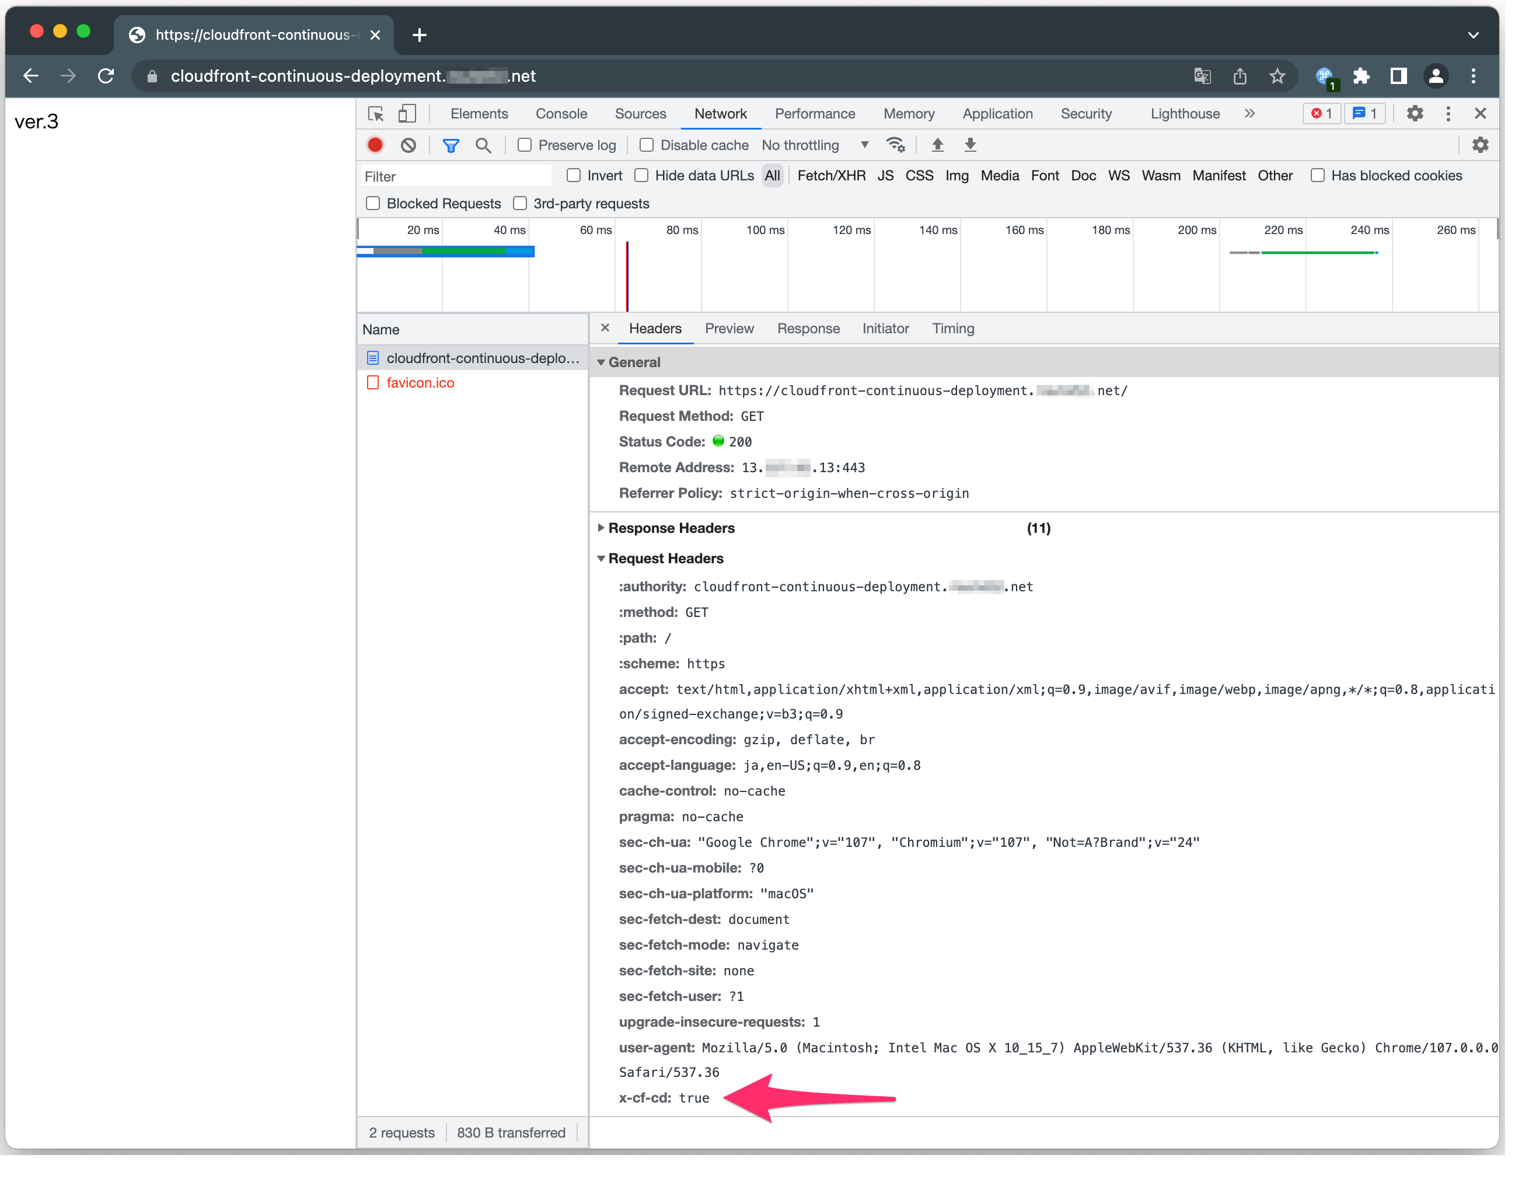Import a HAR file with the upload icon
Viewport: 1529px width, 1179px height.
tap(937, 145)
